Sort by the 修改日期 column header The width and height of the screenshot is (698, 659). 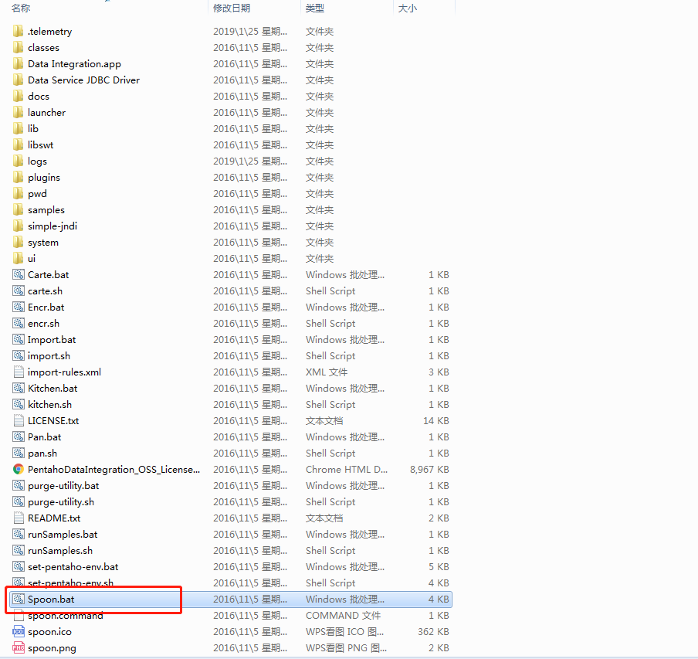(232, 8)
